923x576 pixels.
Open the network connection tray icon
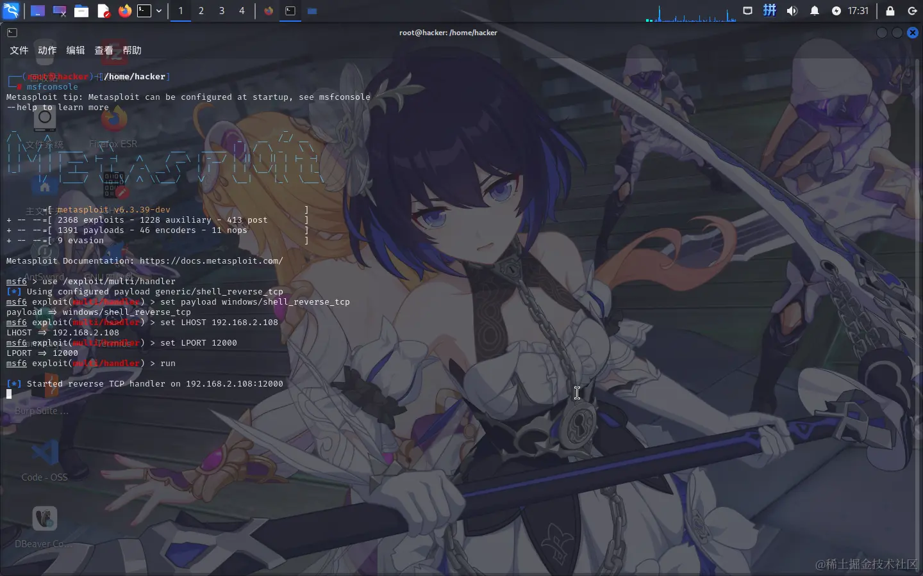[747, 11]
